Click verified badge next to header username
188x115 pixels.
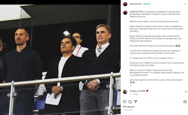point(140,4)
